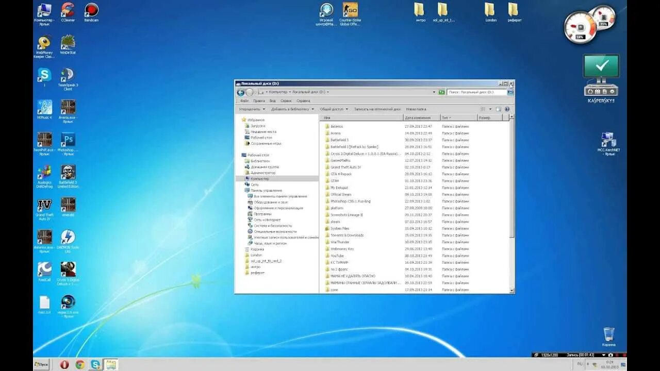660x371 pixels.
Task: Click the address bar refresh button
Action: (x=442, y=92)
